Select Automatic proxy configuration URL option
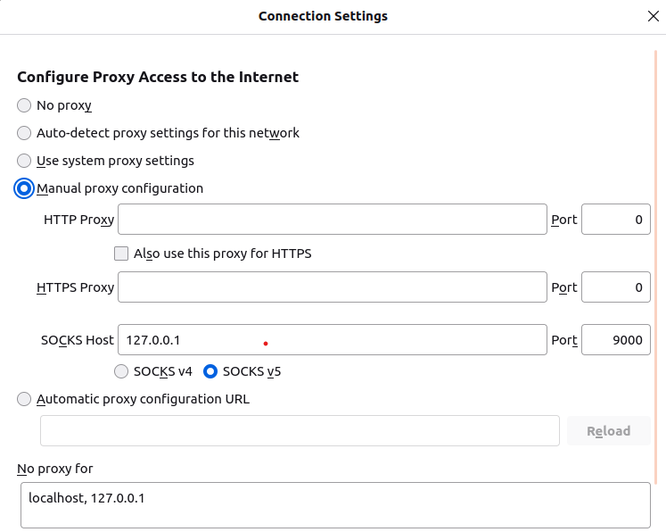Image resolution: width=666 pixels, height=532 pixels. (24, 399)
